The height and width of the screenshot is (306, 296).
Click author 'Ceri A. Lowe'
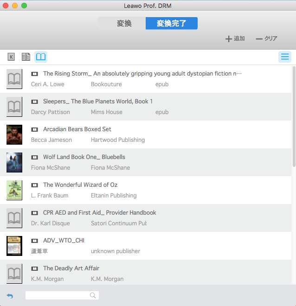48,84
